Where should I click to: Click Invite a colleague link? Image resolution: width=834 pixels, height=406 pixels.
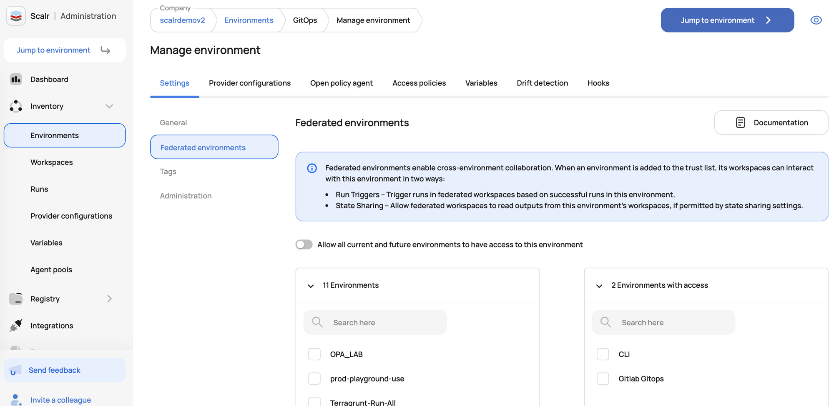(x=60, y=400)
